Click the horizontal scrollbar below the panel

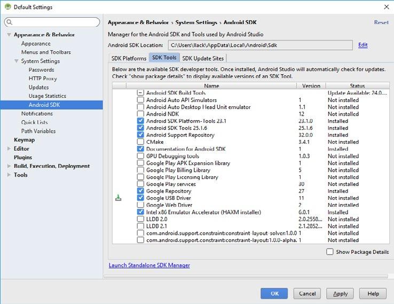[246, 276]
